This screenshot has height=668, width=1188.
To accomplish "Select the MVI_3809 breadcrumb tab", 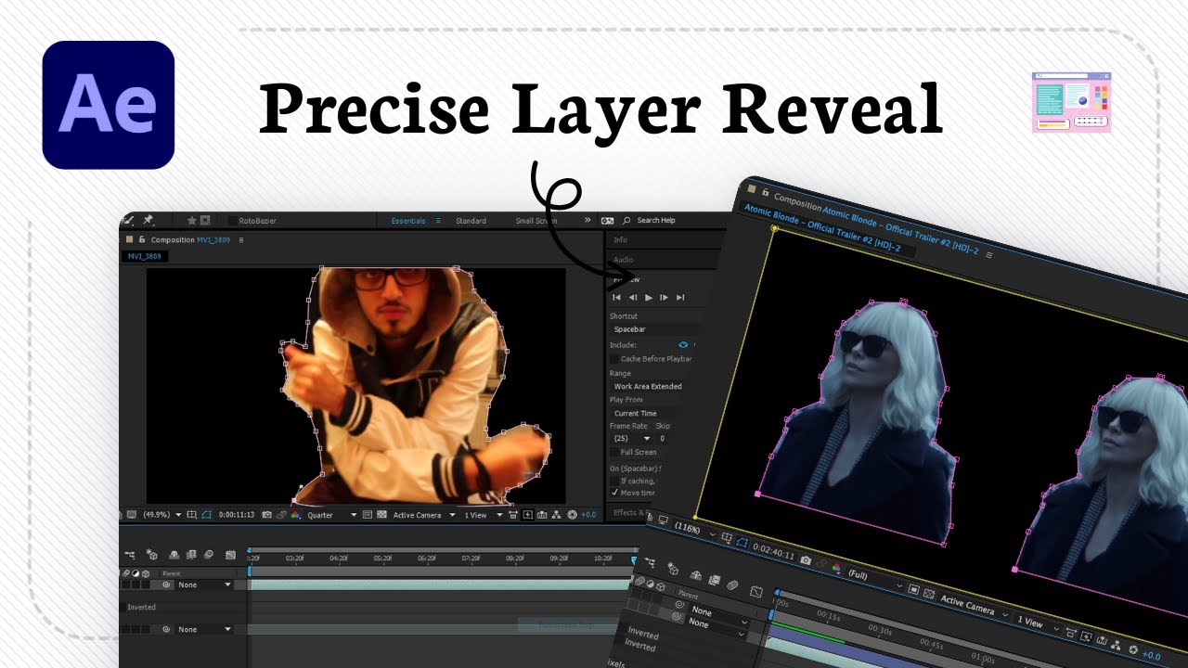I will coord(144,256).
